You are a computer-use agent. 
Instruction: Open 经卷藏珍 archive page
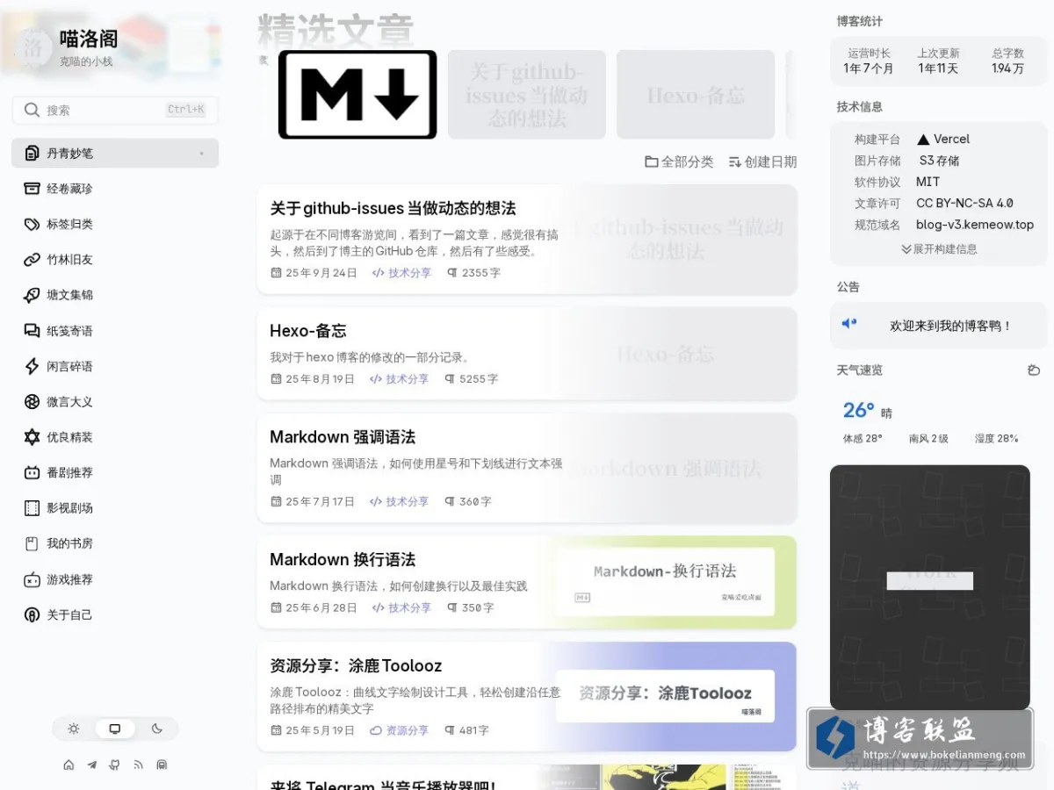pyautogui.click(x=115, y=189)
